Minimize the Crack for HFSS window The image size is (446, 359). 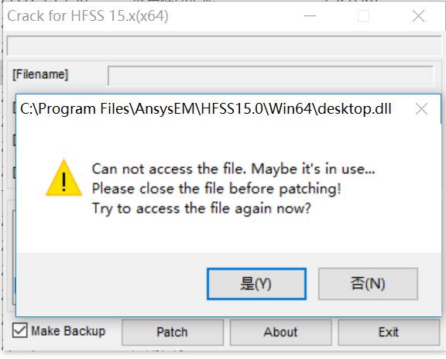coord(310,16)
